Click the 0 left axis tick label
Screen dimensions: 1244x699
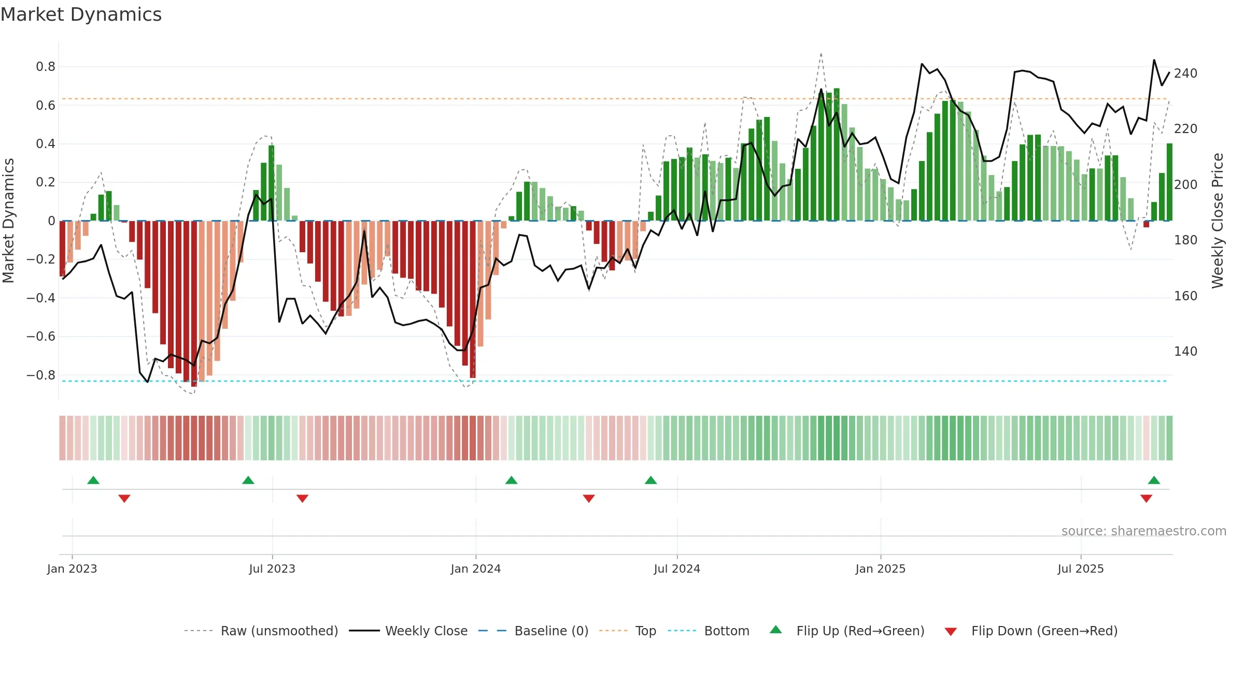pyautogui.click(x=51, y=221)
